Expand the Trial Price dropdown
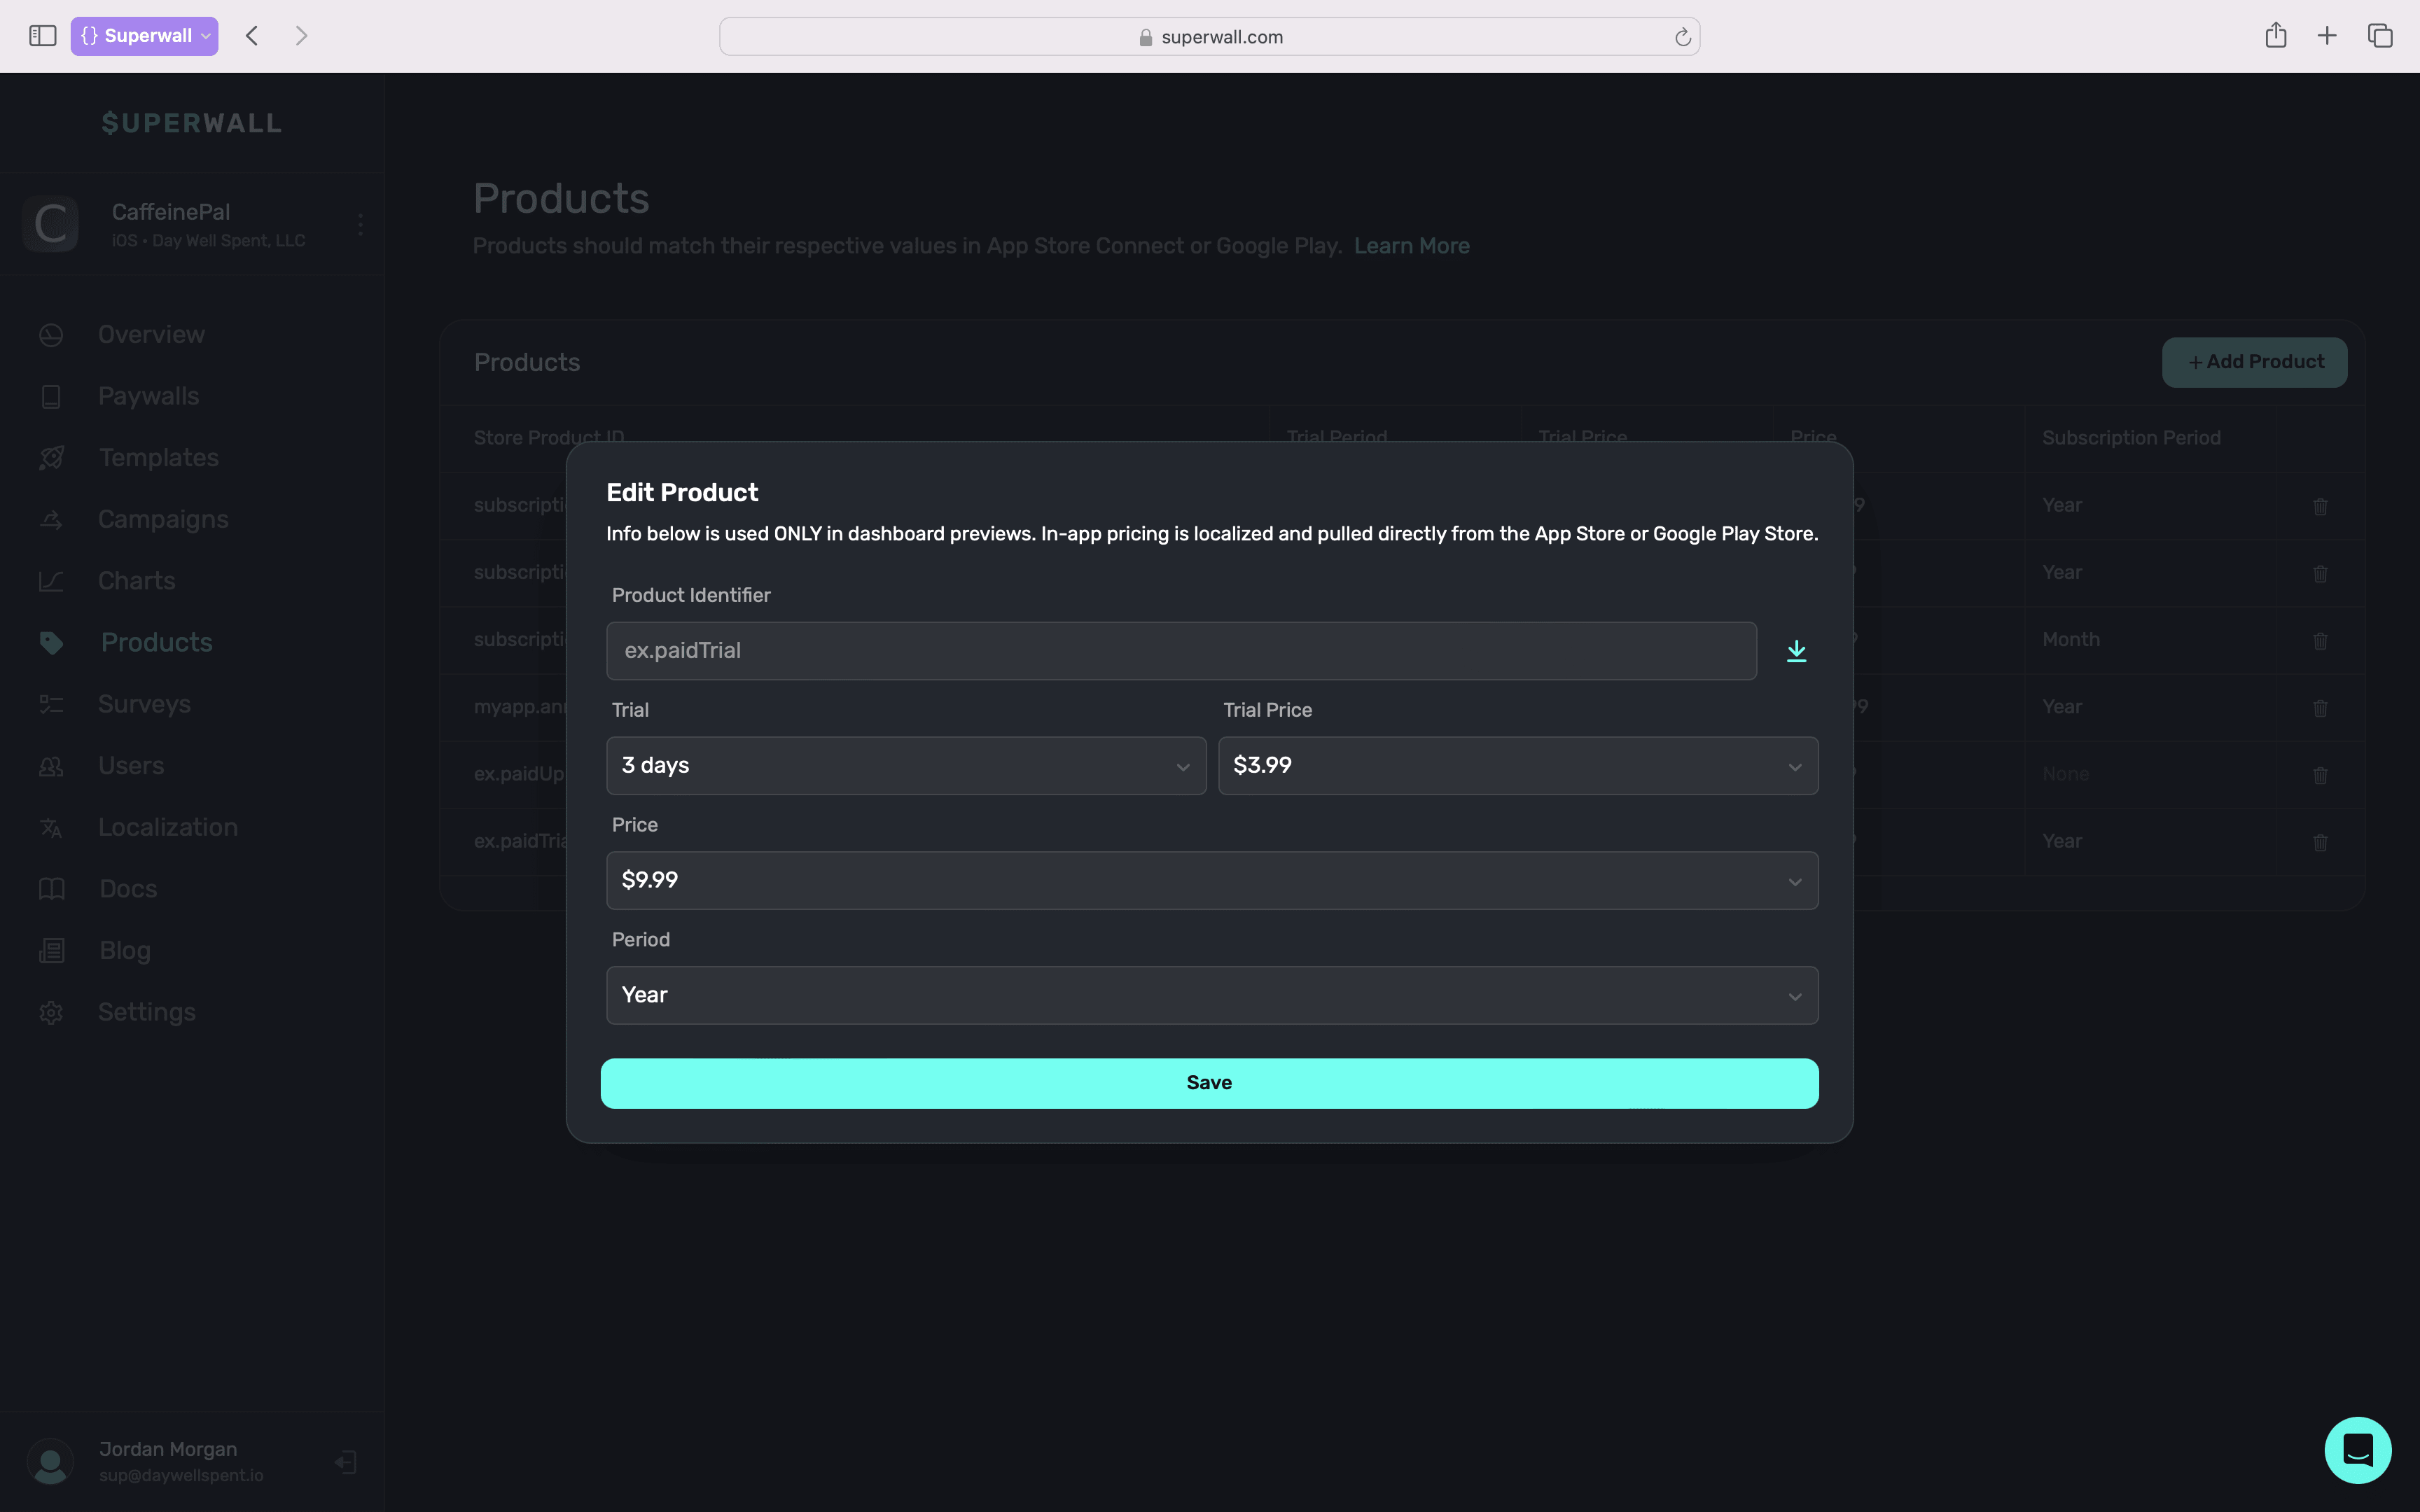 (x=1517, y=766)
